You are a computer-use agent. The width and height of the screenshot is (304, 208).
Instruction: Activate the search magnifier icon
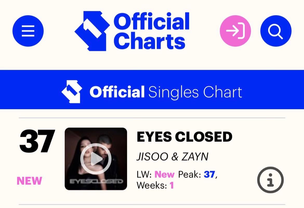[x=276, y=30]
